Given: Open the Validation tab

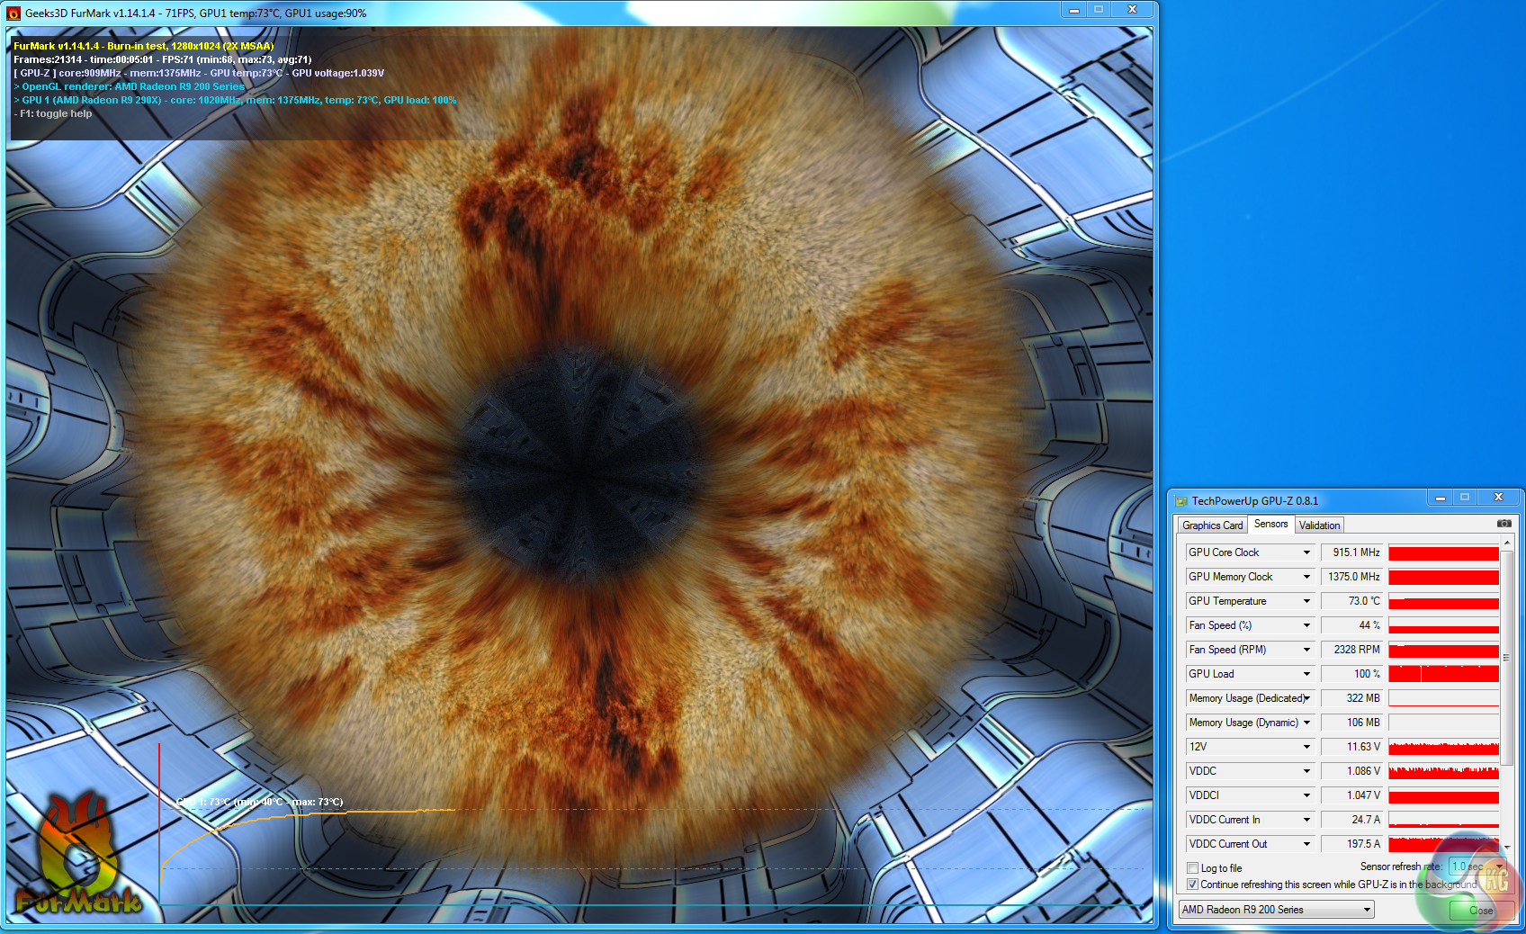Looking at the screenshot, I should [1319, 525].
